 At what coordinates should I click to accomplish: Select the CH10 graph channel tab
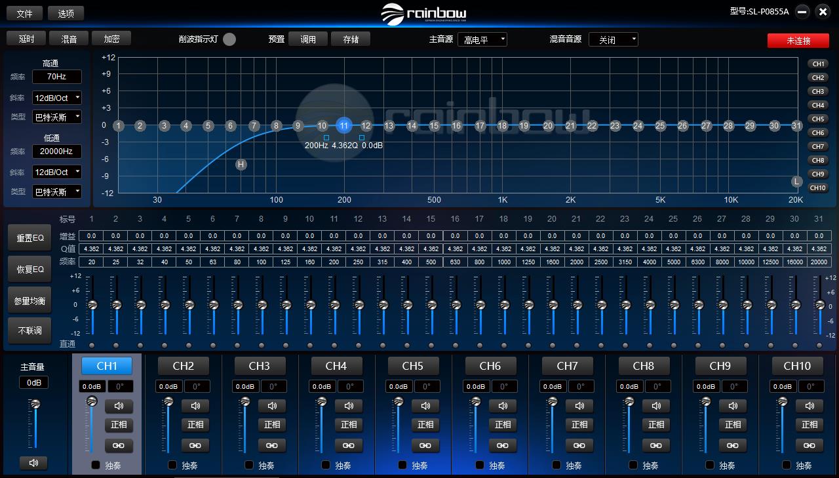point(818,188)
